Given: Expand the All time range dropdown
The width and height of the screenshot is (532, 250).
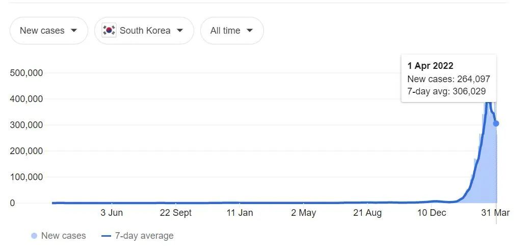Looking at the screenshot, I should pos(231,31).
